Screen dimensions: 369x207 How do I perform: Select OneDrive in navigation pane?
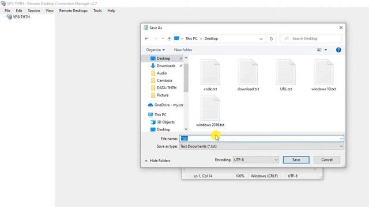tap(169, 105)
